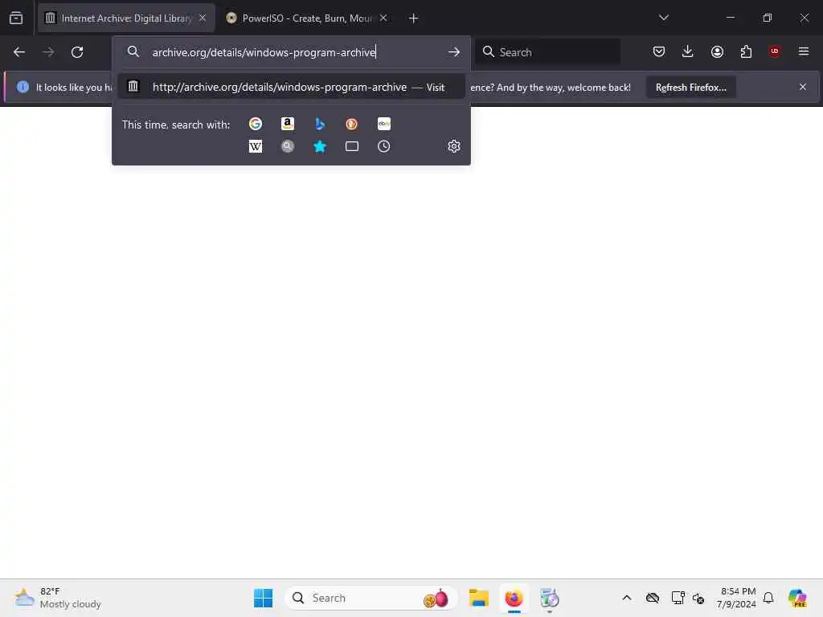
Task: Open Windows Start menu
Action: click(x=263, y=598)
